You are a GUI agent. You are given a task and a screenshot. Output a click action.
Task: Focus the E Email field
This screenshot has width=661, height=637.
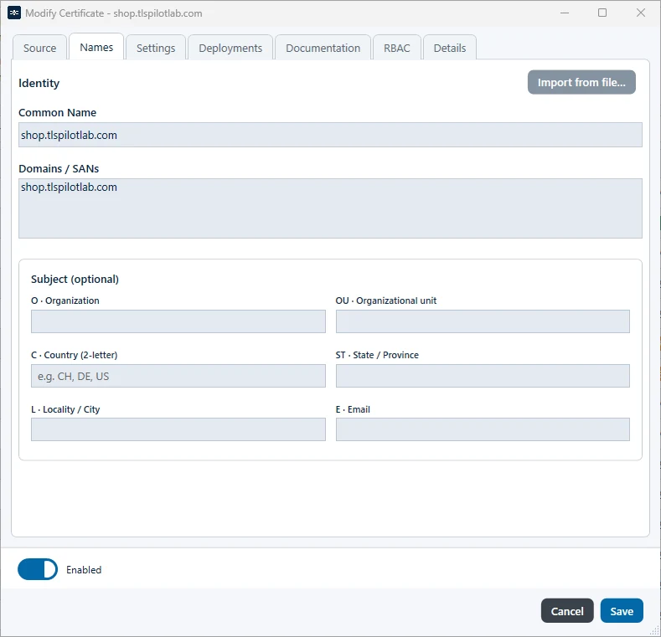coord(483,429)
